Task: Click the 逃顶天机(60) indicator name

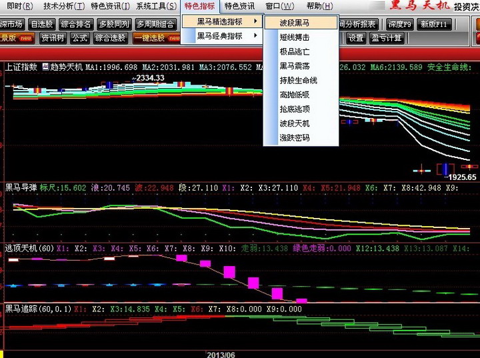Action: click(29, 248)
